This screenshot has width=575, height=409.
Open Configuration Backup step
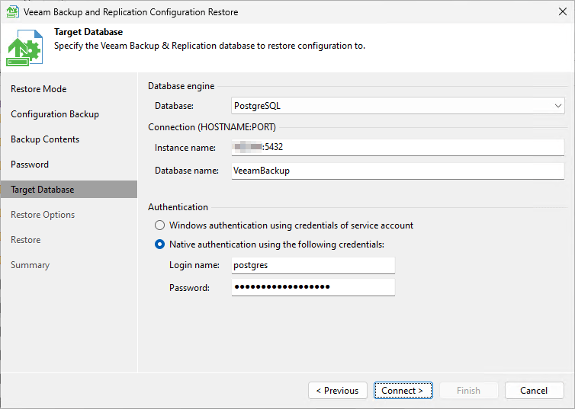[x=54, y=114]
